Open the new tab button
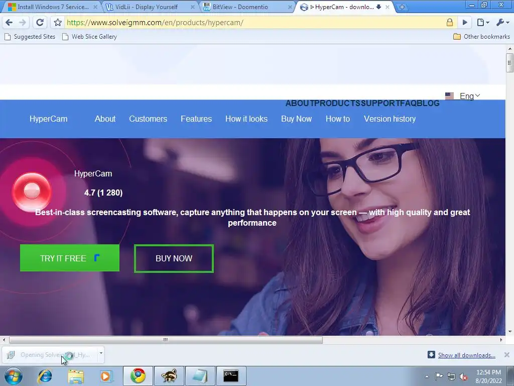The image size is (514, 386). click(402, 7)
